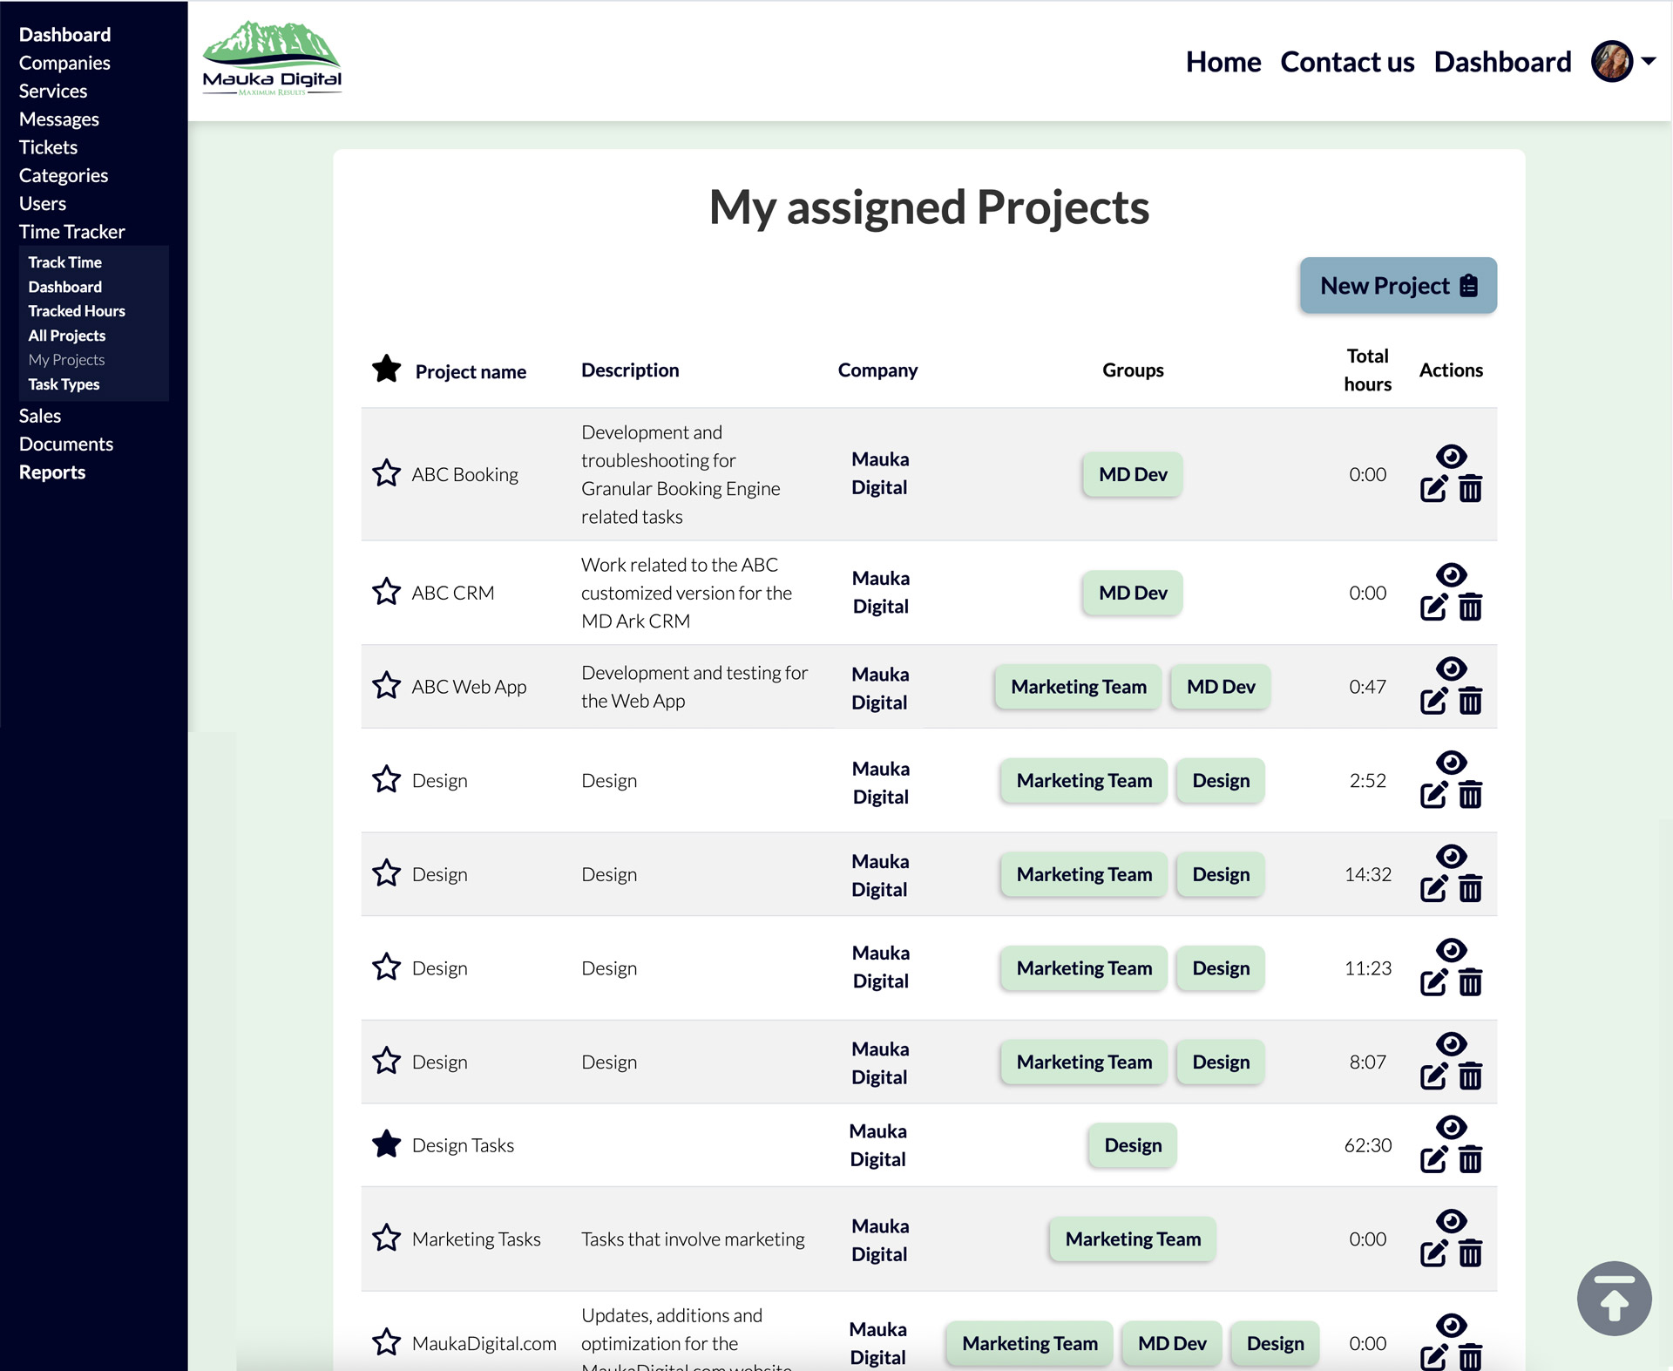This screenshot has height=1371, width=1673.
Task: Collapse the Time Tracker sidebar section
Action: click(71, 232)
